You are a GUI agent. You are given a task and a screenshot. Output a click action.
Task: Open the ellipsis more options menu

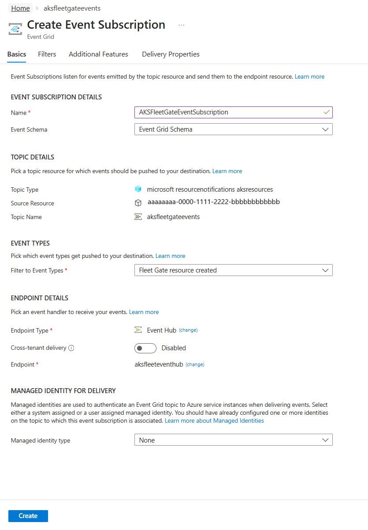[x=181, y=25]
